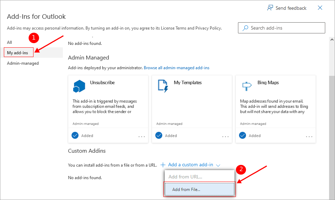
Task: Open Browse all admin-managed add-ins link
Action: pos(177,68)
